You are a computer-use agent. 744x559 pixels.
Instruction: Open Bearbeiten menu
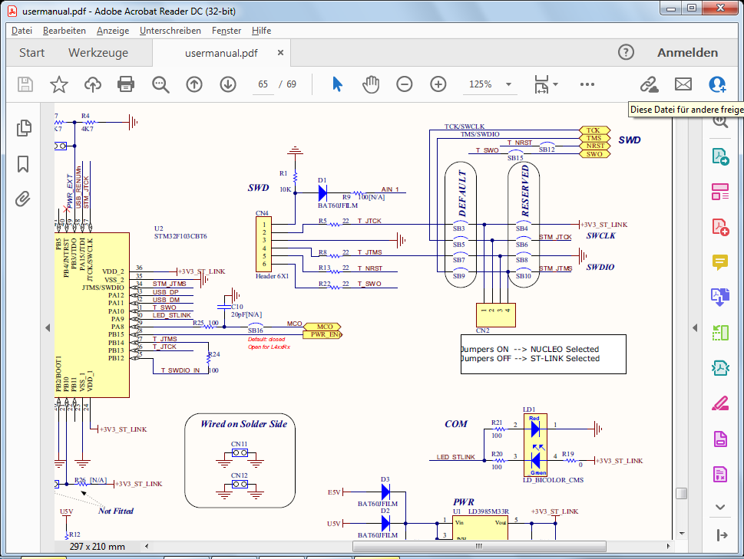pos(64,31)
